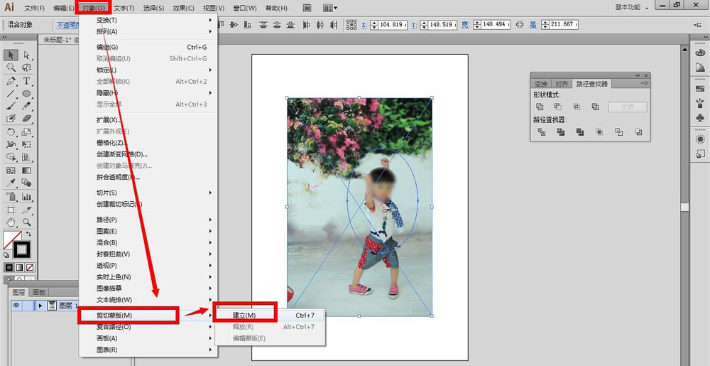This screenshot has height=366, width=710.
Task: Choose 建立(M) in the clipping mask submenu
Action: 244,315
